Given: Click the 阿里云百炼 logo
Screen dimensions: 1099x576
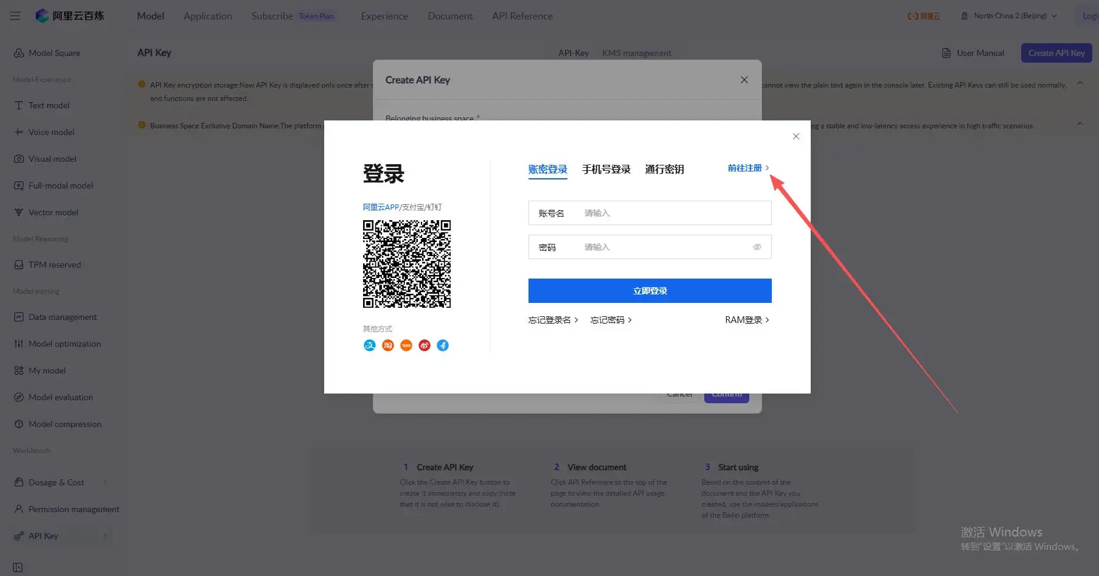Looking at the screenshot, I should click(x=70, y=16).
